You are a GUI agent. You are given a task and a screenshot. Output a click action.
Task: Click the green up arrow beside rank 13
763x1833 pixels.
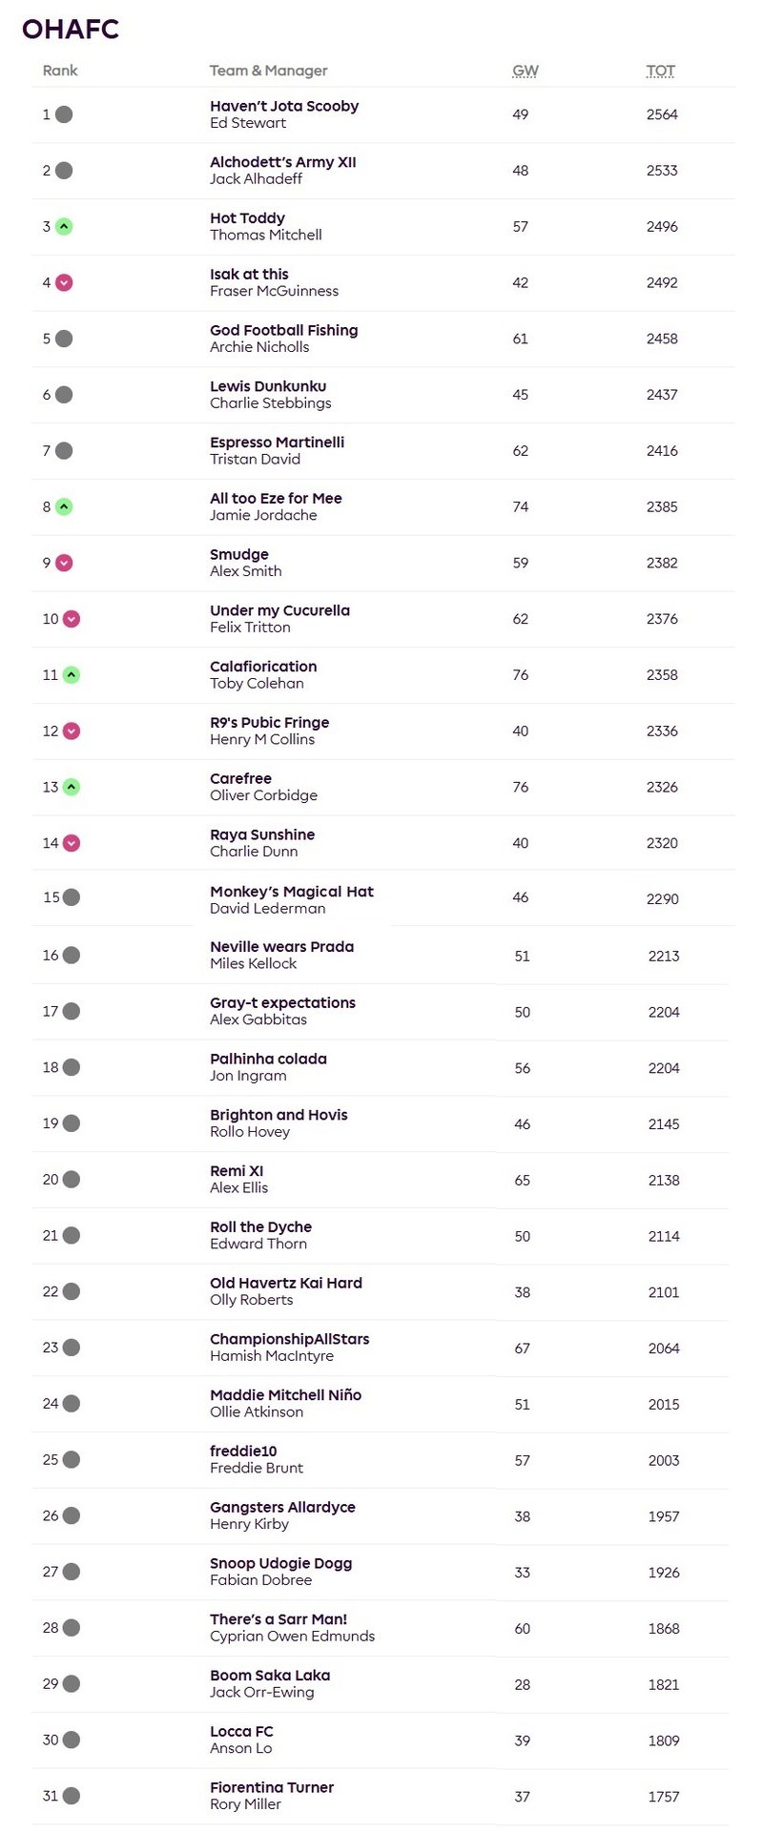(x=72, y=788)
